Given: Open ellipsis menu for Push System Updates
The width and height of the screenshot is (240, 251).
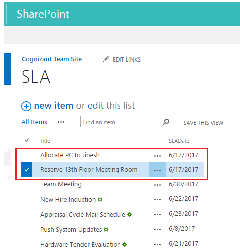Looking at the screenshot, I should click(157, 229).
